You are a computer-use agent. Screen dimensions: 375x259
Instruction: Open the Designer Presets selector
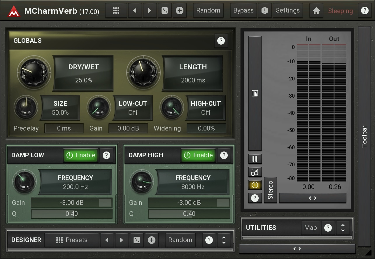tap(72, 240)
